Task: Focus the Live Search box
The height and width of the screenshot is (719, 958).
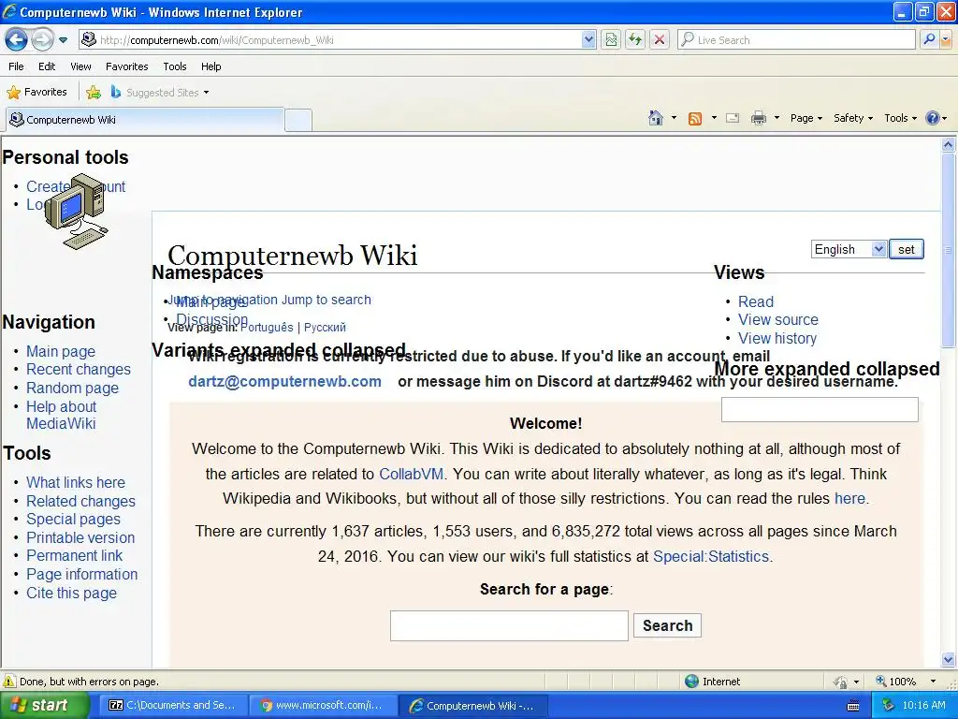Action: click(796, 39)
